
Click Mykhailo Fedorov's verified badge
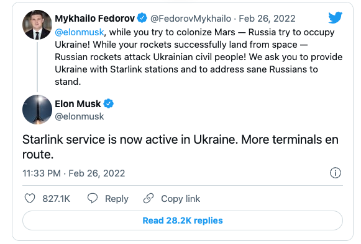tap(142, 18)
